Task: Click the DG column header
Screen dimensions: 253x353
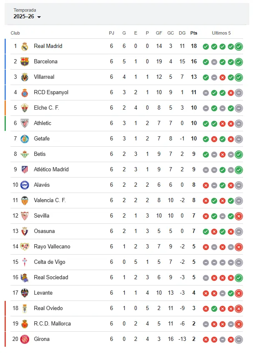Action: [x=182, y=33]
